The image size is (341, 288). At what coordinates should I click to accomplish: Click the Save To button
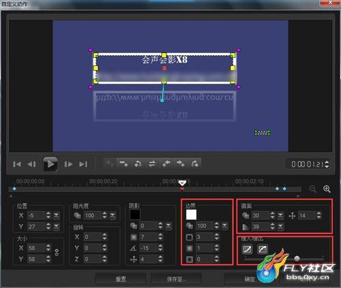point(176,279)
